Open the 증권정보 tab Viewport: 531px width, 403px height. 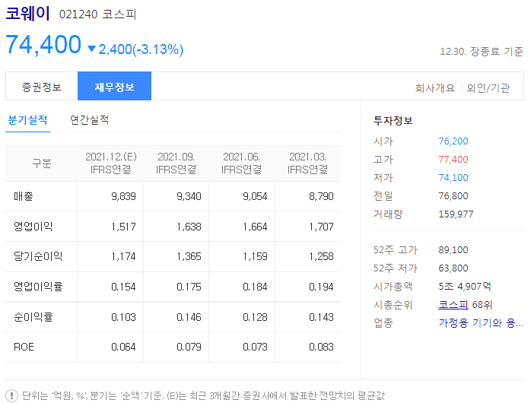(42, 86)
